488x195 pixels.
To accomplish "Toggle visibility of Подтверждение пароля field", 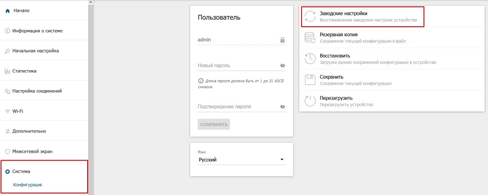I will (282, 107).
